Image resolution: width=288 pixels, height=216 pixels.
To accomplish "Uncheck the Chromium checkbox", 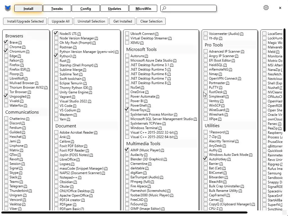I will pos(6,51).
